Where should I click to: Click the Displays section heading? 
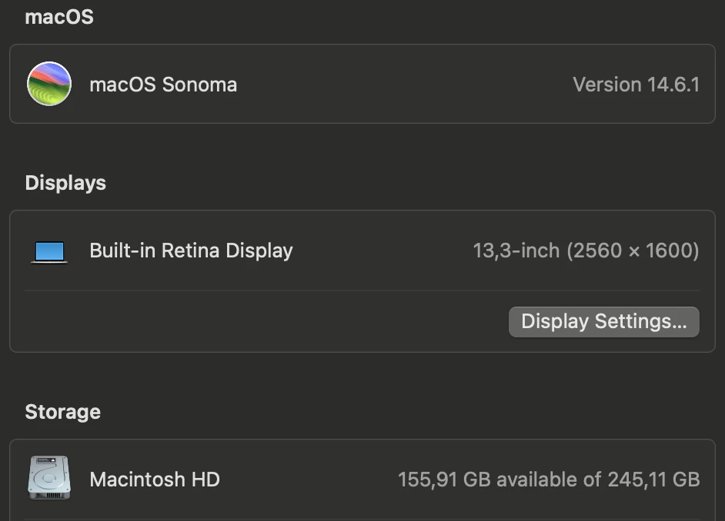(65, 183)
